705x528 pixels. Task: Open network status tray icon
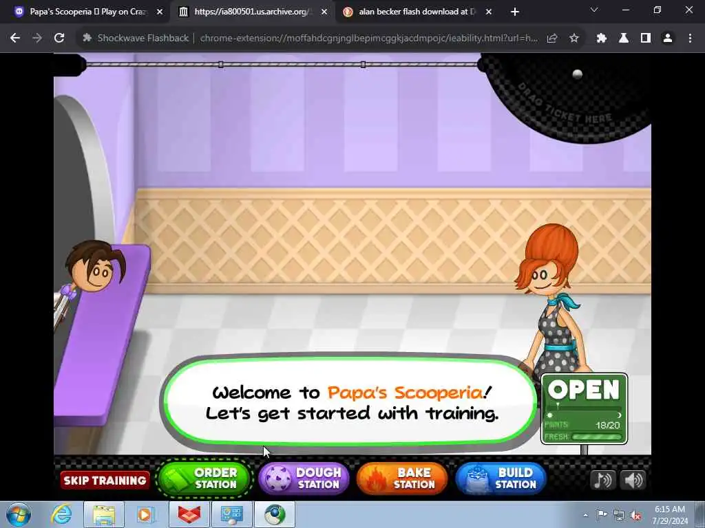[619, 516]
